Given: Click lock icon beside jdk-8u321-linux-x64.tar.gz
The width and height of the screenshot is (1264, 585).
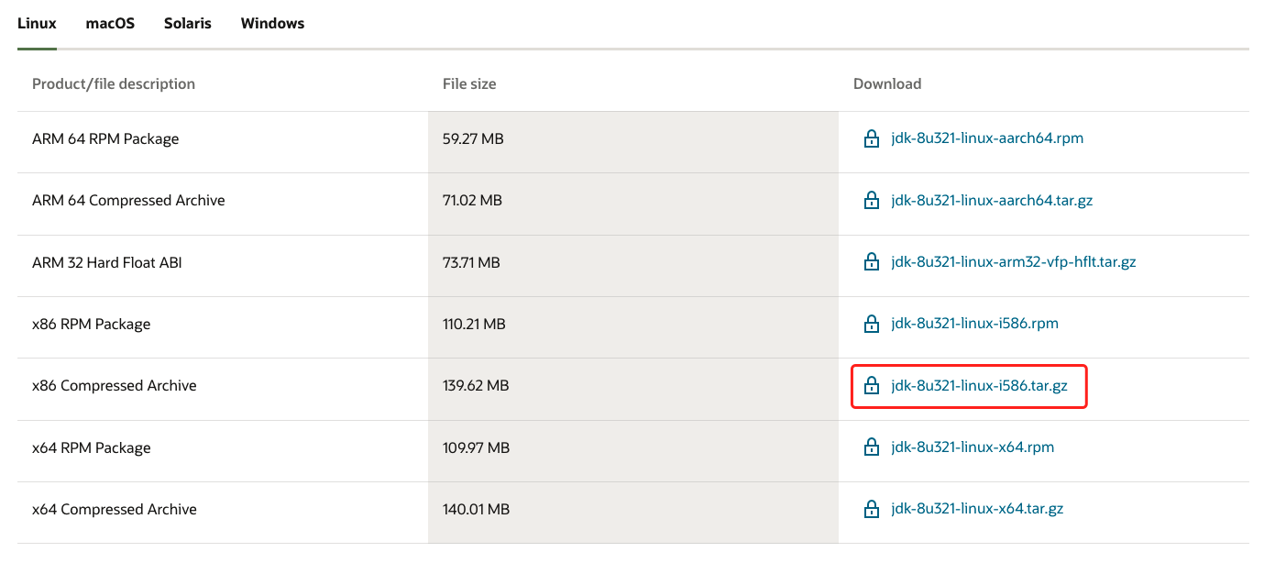Looking at the screenshot, I should (x=872, y=510).
